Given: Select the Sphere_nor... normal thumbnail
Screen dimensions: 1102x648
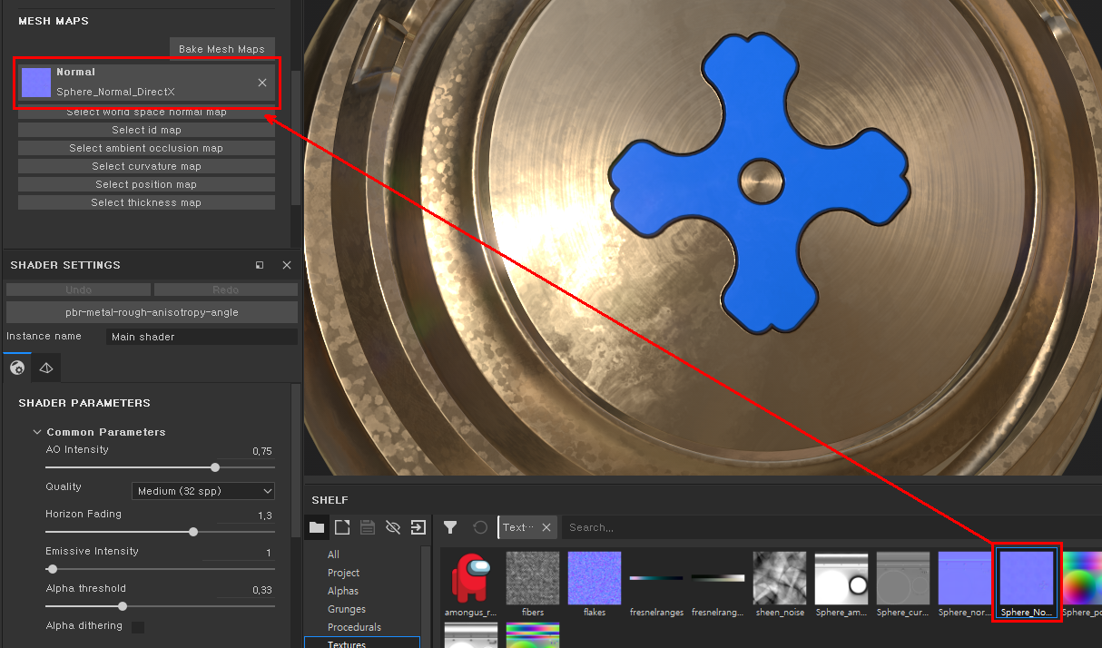Looking at the screenshot, I should coord(965,578).
